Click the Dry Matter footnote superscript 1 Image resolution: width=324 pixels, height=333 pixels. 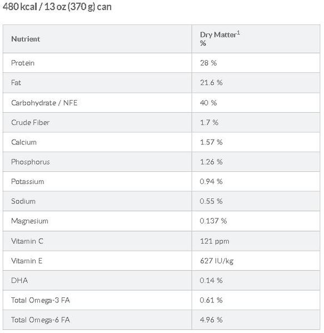tap(238, 33)
